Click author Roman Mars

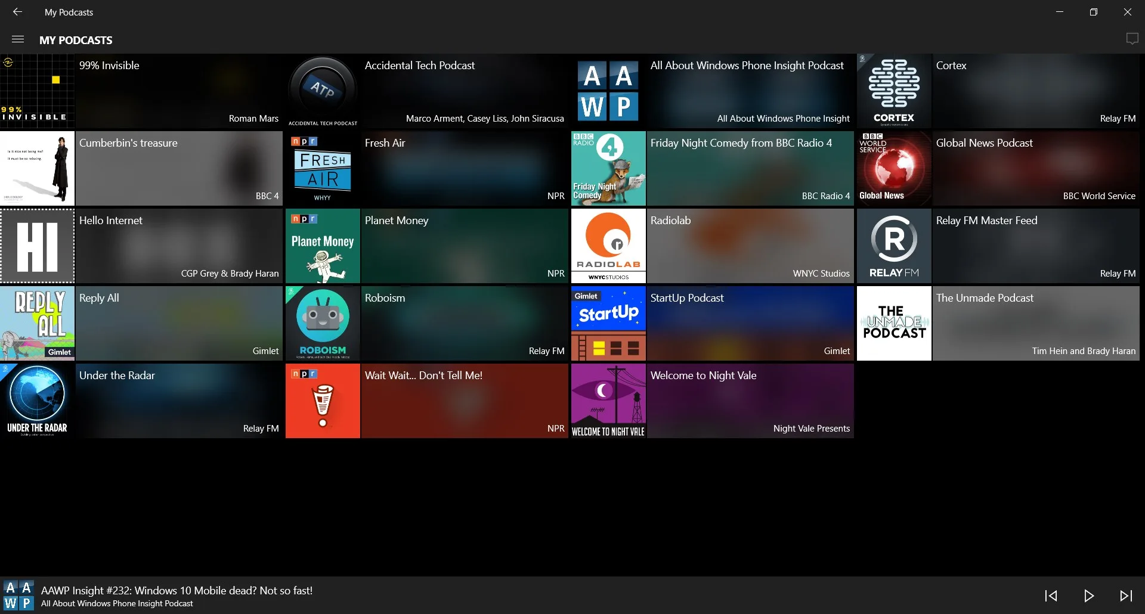pos(253,119)
